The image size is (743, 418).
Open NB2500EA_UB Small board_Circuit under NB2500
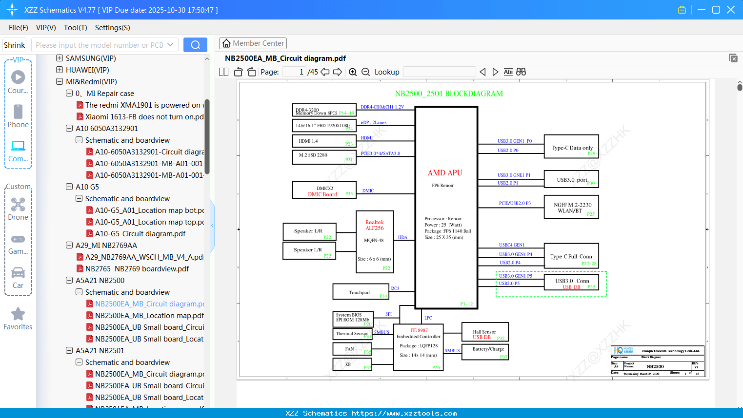tap(150, 327)
